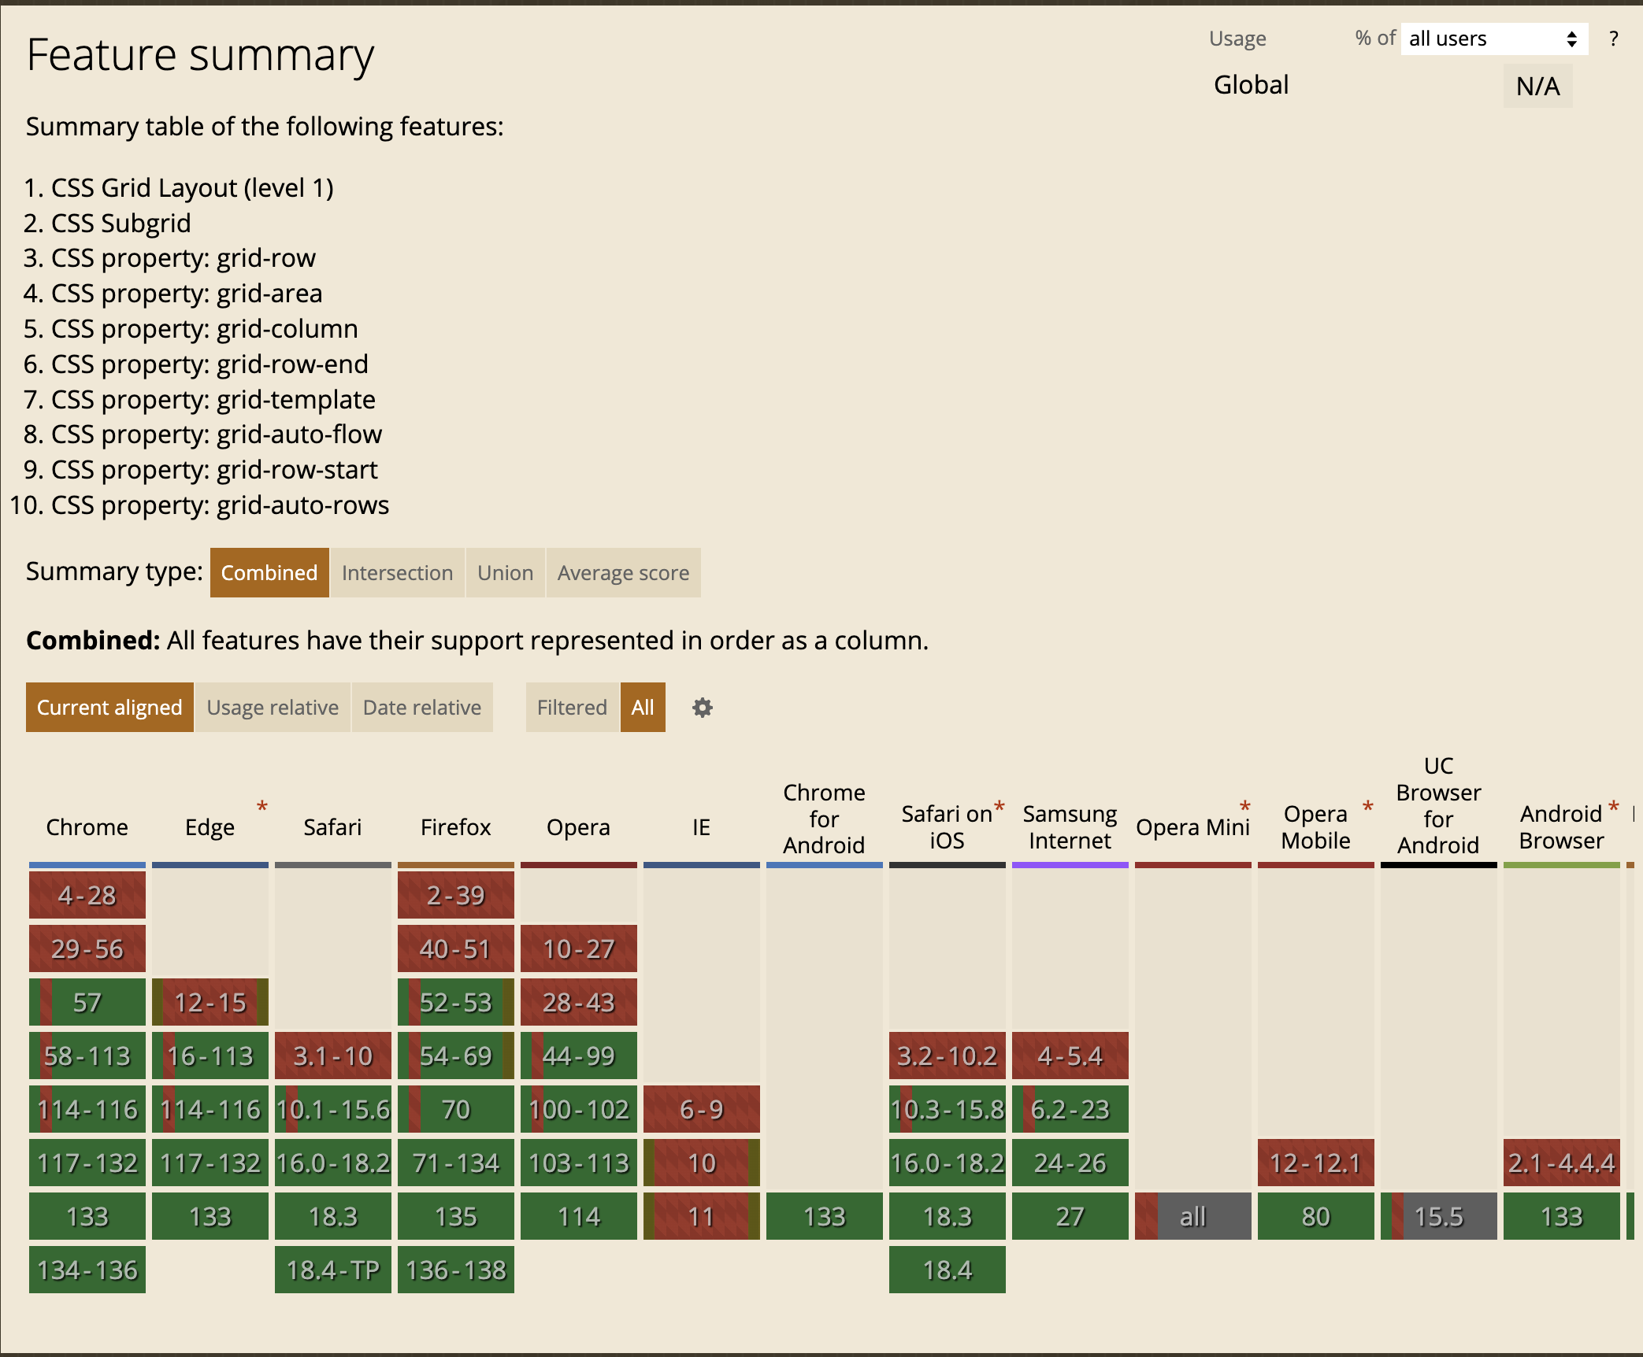Select Samsung Internet cell 27
This screenshot has width=1643, height=1357.
click(1070, 1216)
